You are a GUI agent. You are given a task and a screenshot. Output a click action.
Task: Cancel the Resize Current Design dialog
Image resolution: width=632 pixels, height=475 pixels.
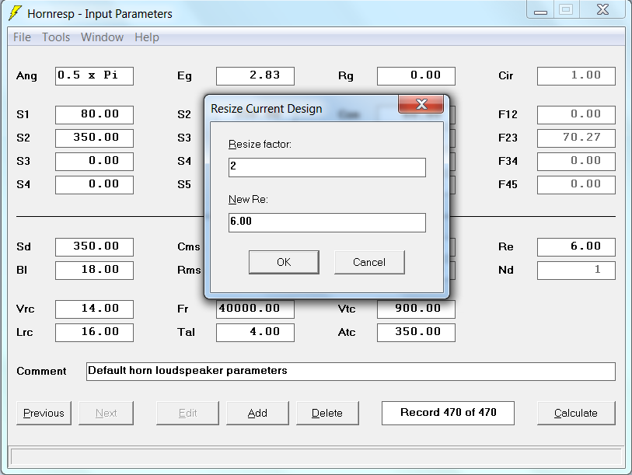[369, 262]
